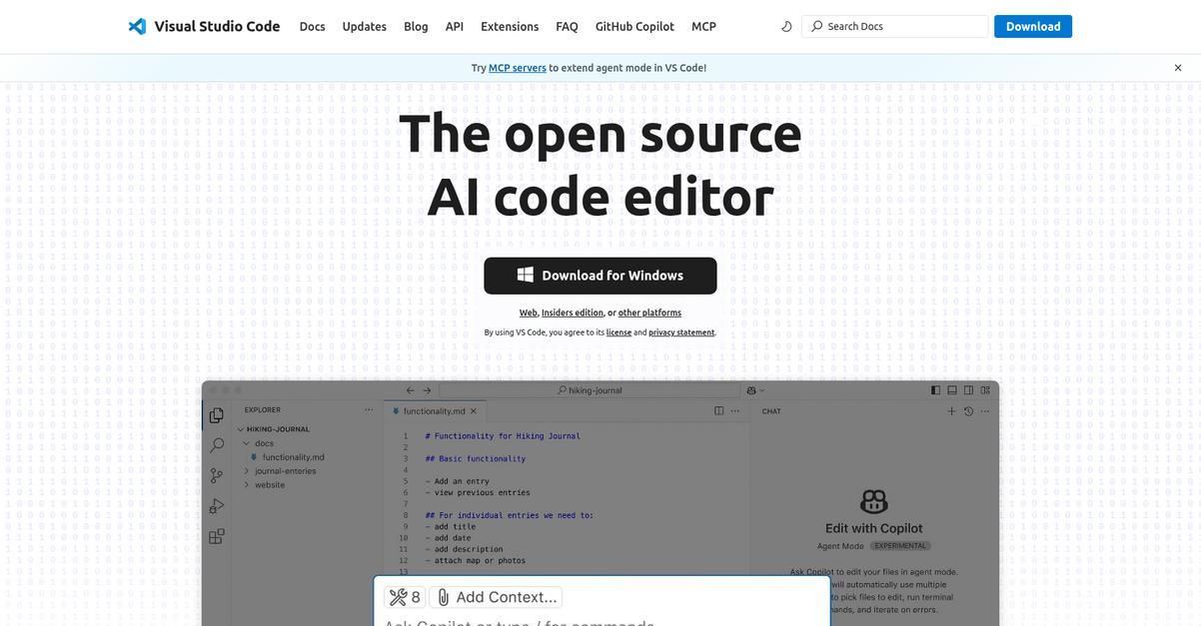Toggle primary sidebar layout icon
Viewport: 1201px width, 626px height.
(x=936, y=390)
